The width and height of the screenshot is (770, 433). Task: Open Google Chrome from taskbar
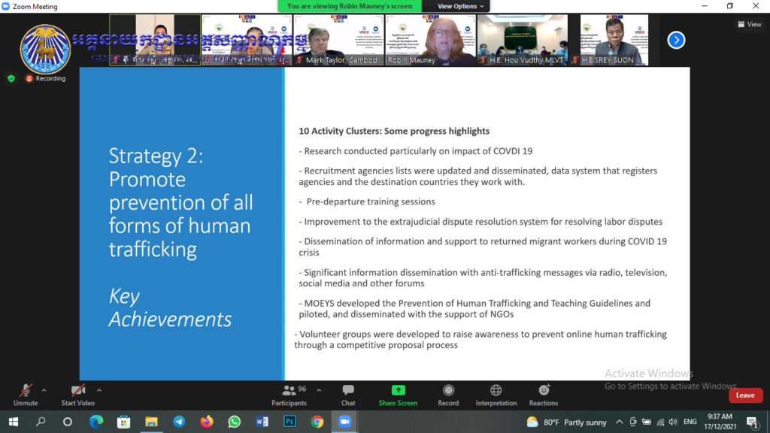point(317,422)
